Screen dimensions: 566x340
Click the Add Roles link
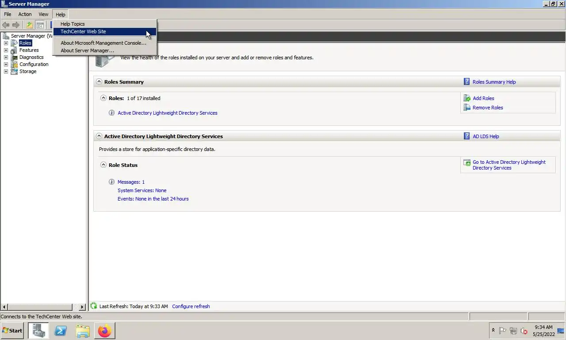pos(483,98)
